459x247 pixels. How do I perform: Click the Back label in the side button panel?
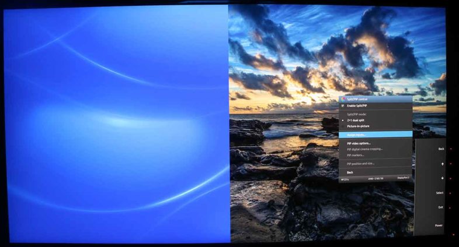coord(441,149)
